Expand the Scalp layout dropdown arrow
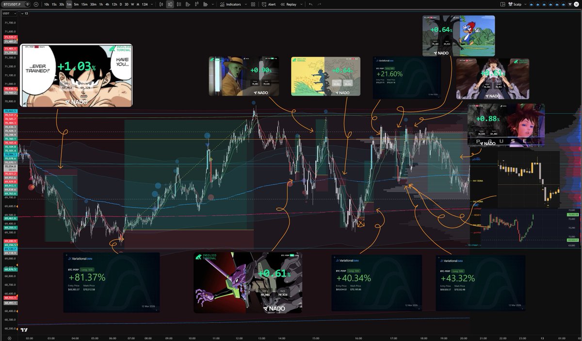582x341 pixels. [x=526, y=4]
